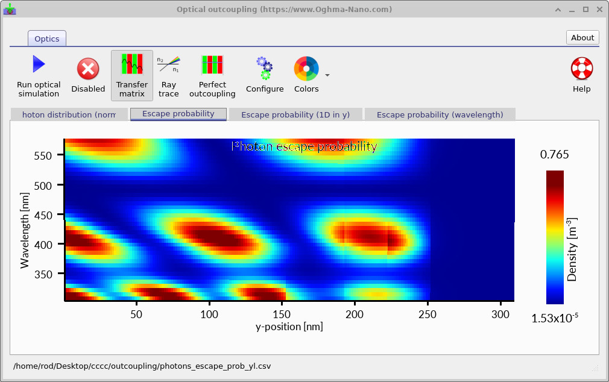This screenshot has height=382, width=609.
Task: Click the window roll-up arrow button
Action: [558, 10]
